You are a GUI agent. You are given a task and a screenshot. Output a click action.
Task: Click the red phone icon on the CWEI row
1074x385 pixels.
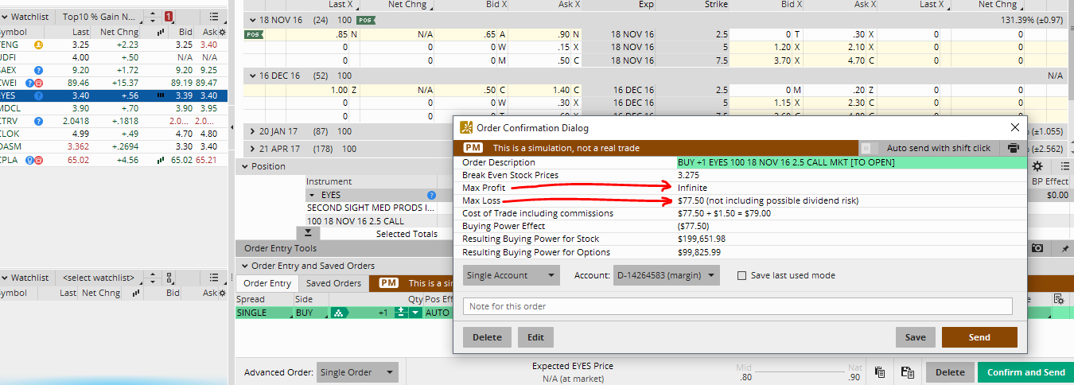coord(38,83)
